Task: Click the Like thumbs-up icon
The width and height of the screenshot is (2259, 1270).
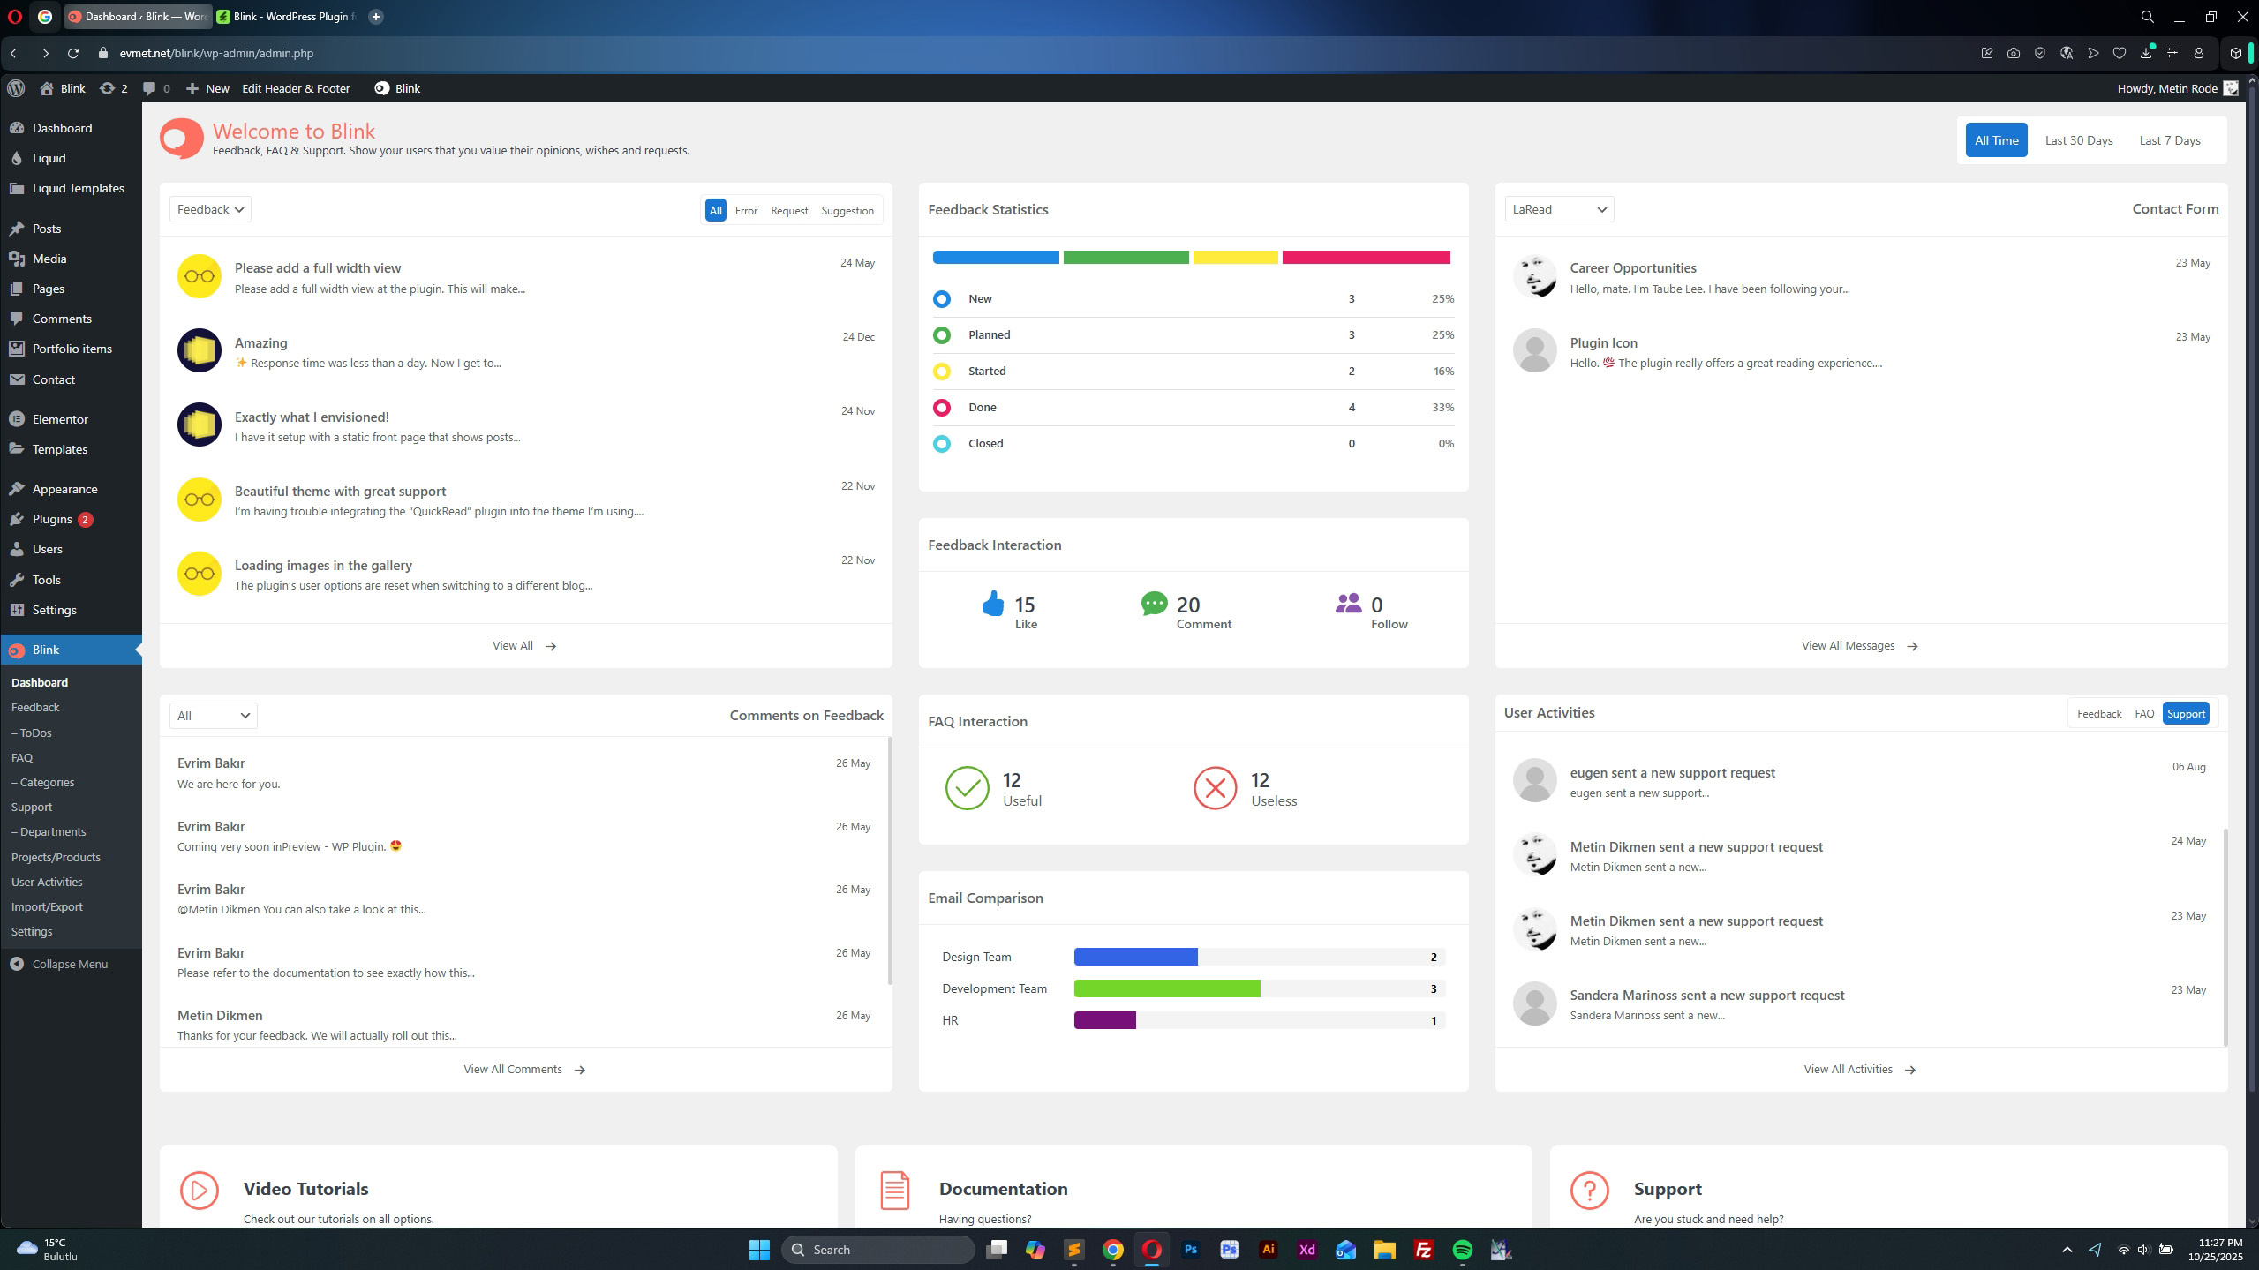Action: [x=993, y=604]
